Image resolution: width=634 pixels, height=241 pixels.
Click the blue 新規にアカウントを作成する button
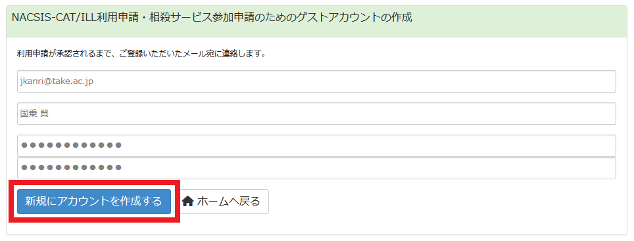click(x=94, y=202)
